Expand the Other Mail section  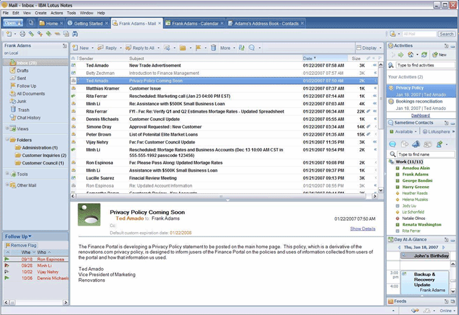click(7, 185)
